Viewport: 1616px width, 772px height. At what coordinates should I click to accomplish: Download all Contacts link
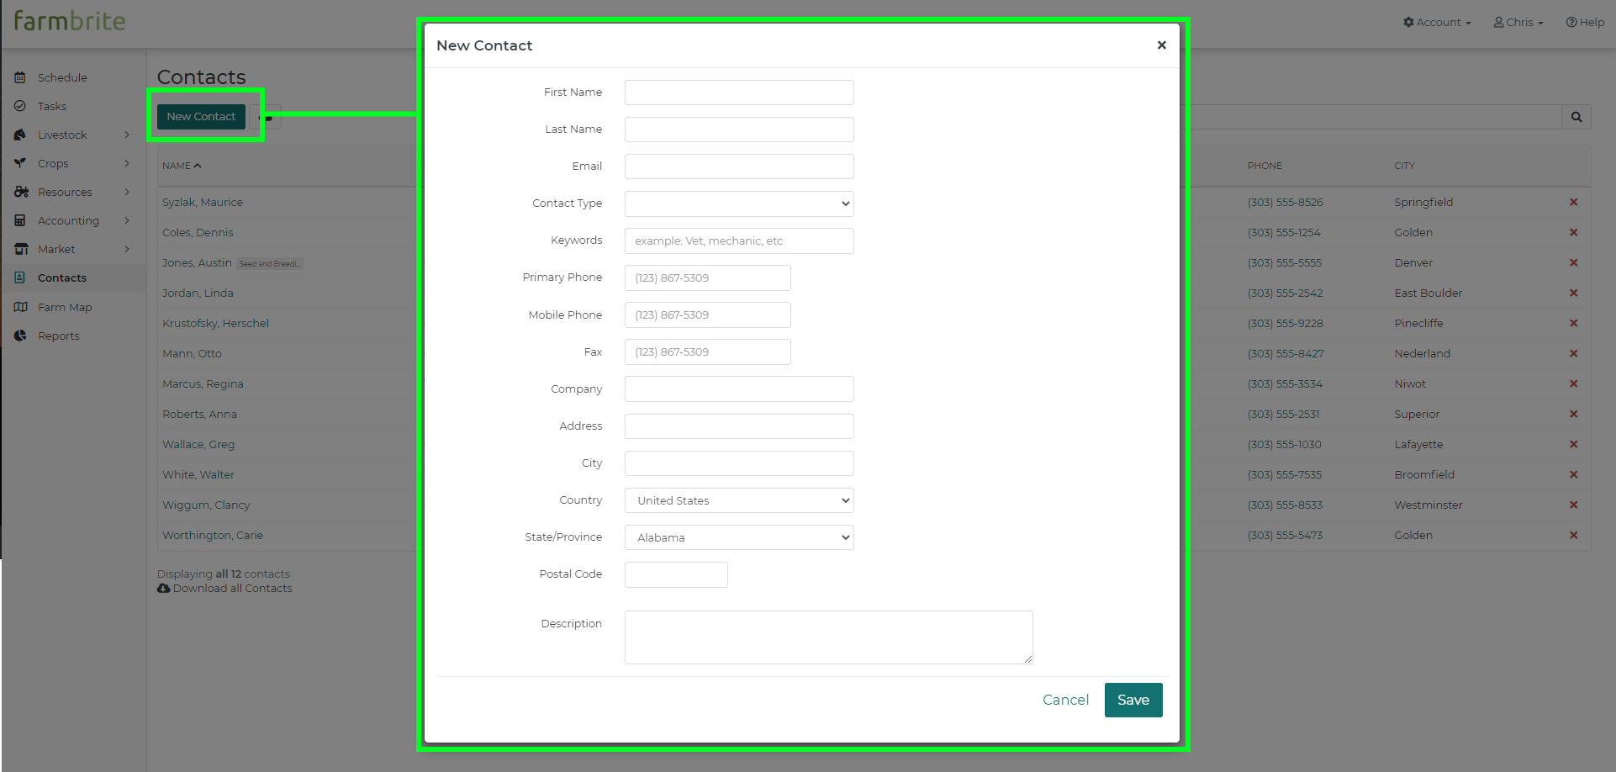(224, 589)
